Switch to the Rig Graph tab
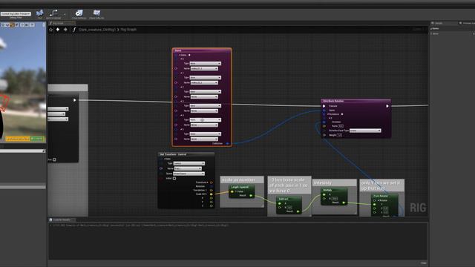The width and height of the screenshot is (475, 267). [62, 23]
